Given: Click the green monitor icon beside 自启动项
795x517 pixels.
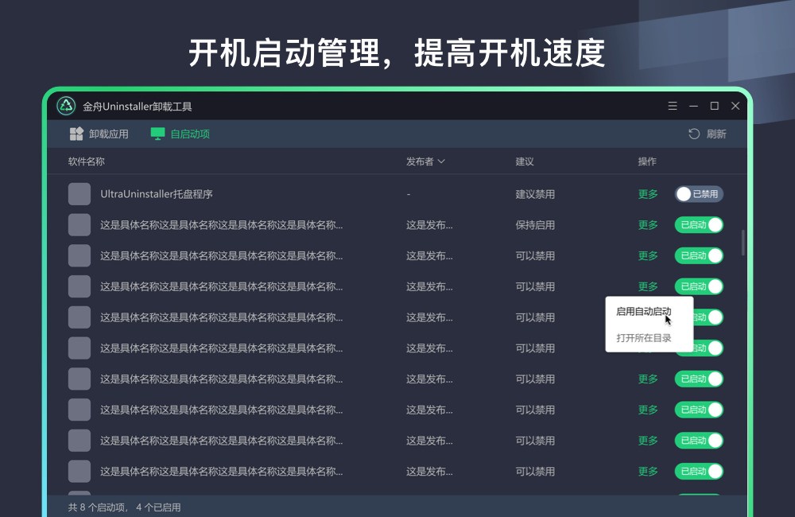Looking at the screenshot, I should click(157, 134).
